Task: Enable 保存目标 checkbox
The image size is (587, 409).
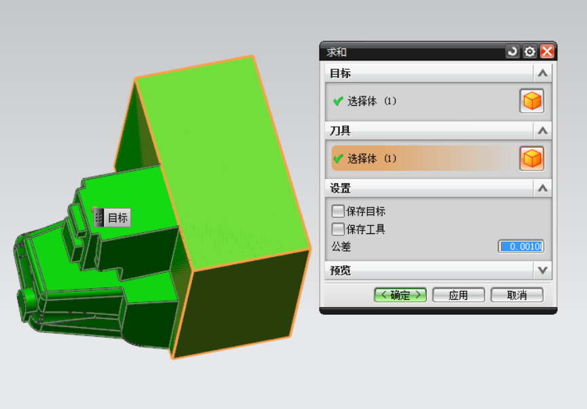Action: 338,211
